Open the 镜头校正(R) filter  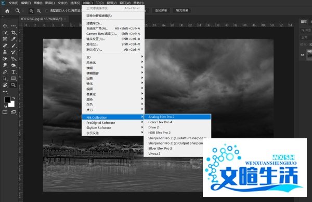(113, 39)
